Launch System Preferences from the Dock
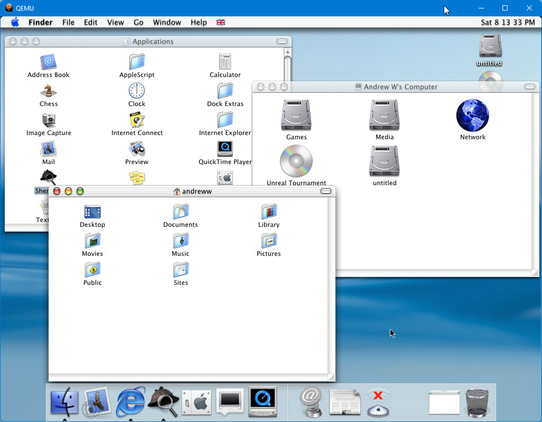This screenshot has height=422, width=542. (x=197, y=402)
